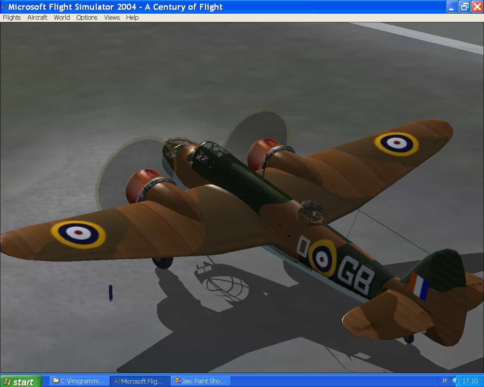The image size is (484, 387).
Task: Open the Aircraft menu
Action: 37,17
